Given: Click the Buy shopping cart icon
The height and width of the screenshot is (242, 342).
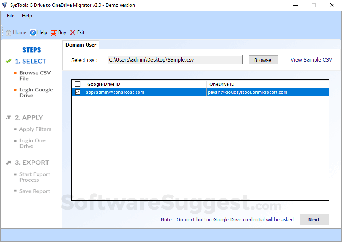Looking at the screenshot, I should pos(54,32).
